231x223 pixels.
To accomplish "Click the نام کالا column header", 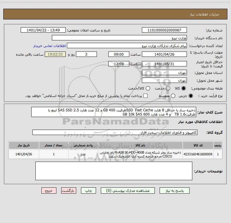I will pos(140,145).
